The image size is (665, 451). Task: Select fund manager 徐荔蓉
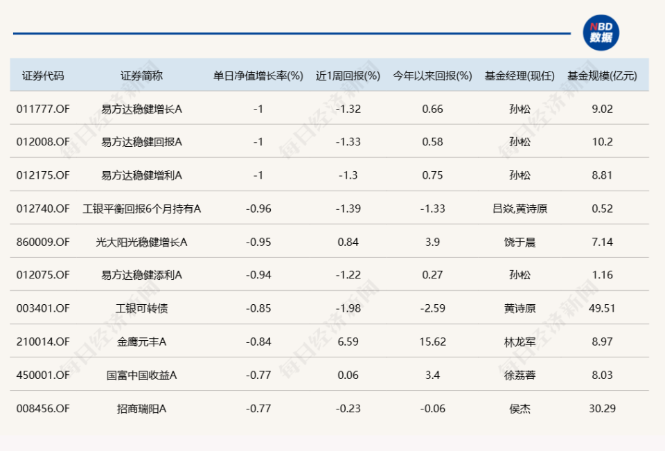pyautogui.click(x=520, y=375)
